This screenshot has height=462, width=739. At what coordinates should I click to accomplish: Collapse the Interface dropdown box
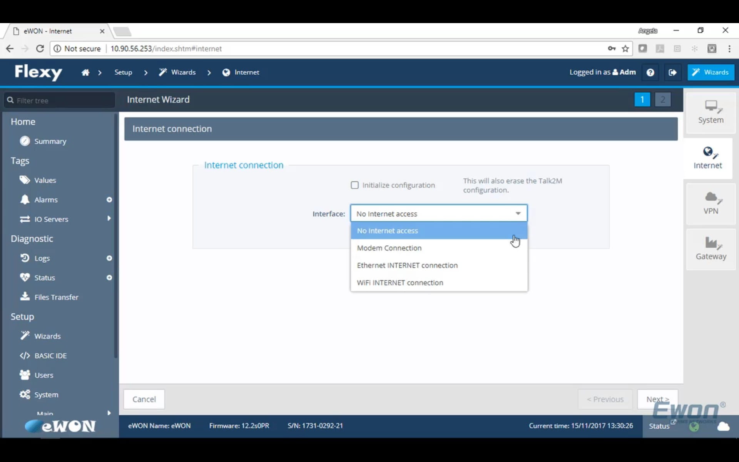439,213
